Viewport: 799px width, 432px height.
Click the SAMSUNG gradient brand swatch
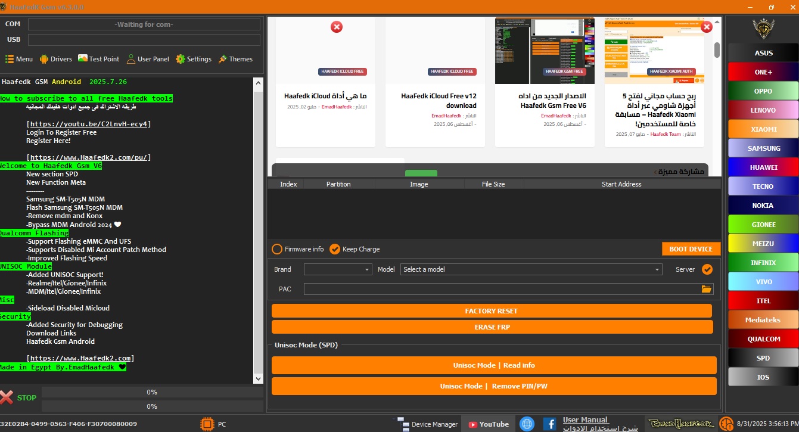(x=763, y=148)
